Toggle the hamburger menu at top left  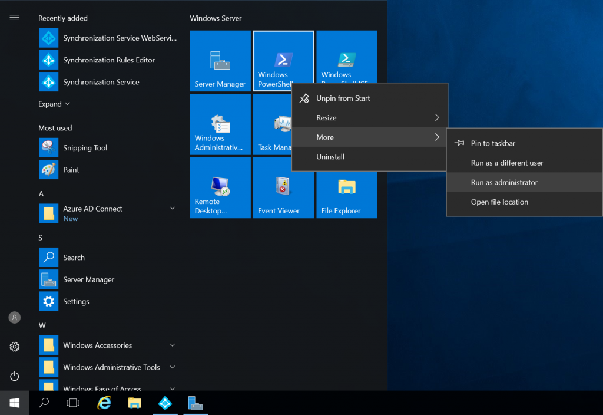click(x=15, y=17)
